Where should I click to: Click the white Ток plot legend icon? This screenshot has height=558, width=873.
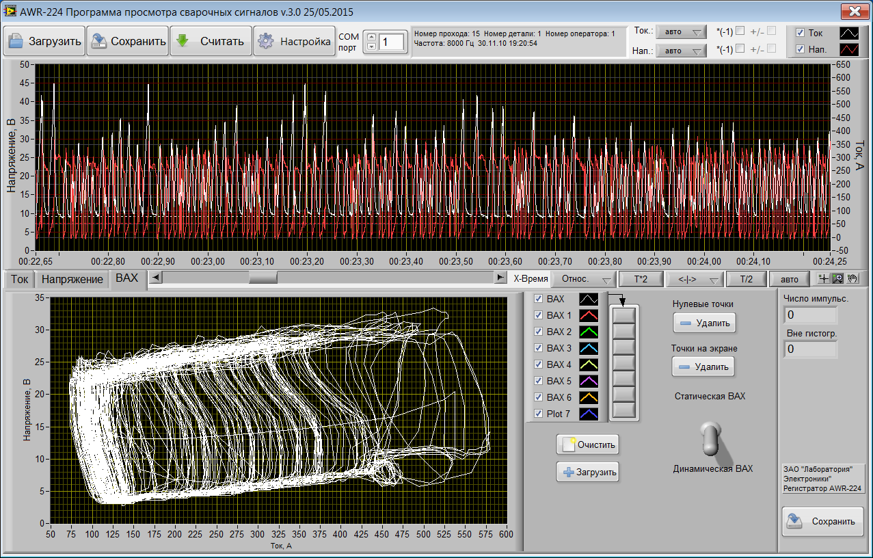coord(848,33)
